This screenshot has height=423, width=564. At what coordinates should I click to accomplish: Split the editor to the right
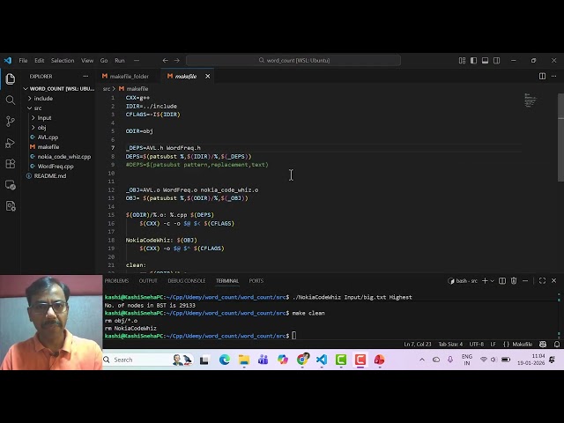542,77
